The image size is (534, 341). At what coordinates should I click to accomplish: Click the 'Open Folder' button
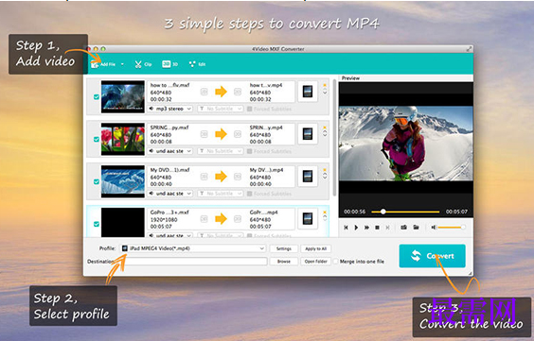pos(315,262)
